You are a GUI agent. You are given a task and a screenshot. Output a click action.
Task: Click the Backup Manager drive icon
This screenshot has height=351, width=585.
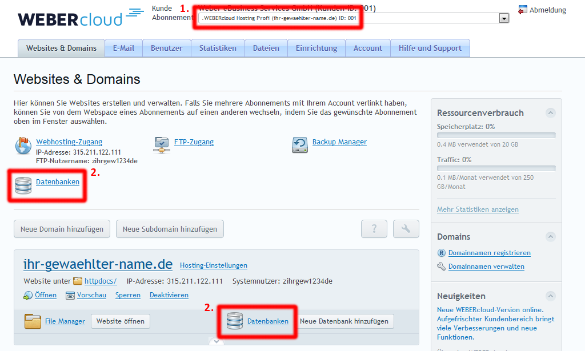click(x=299, y=145)
